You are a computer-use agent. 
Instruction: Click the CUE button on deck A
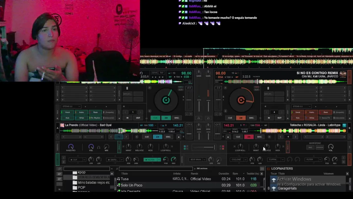point(147,137)
